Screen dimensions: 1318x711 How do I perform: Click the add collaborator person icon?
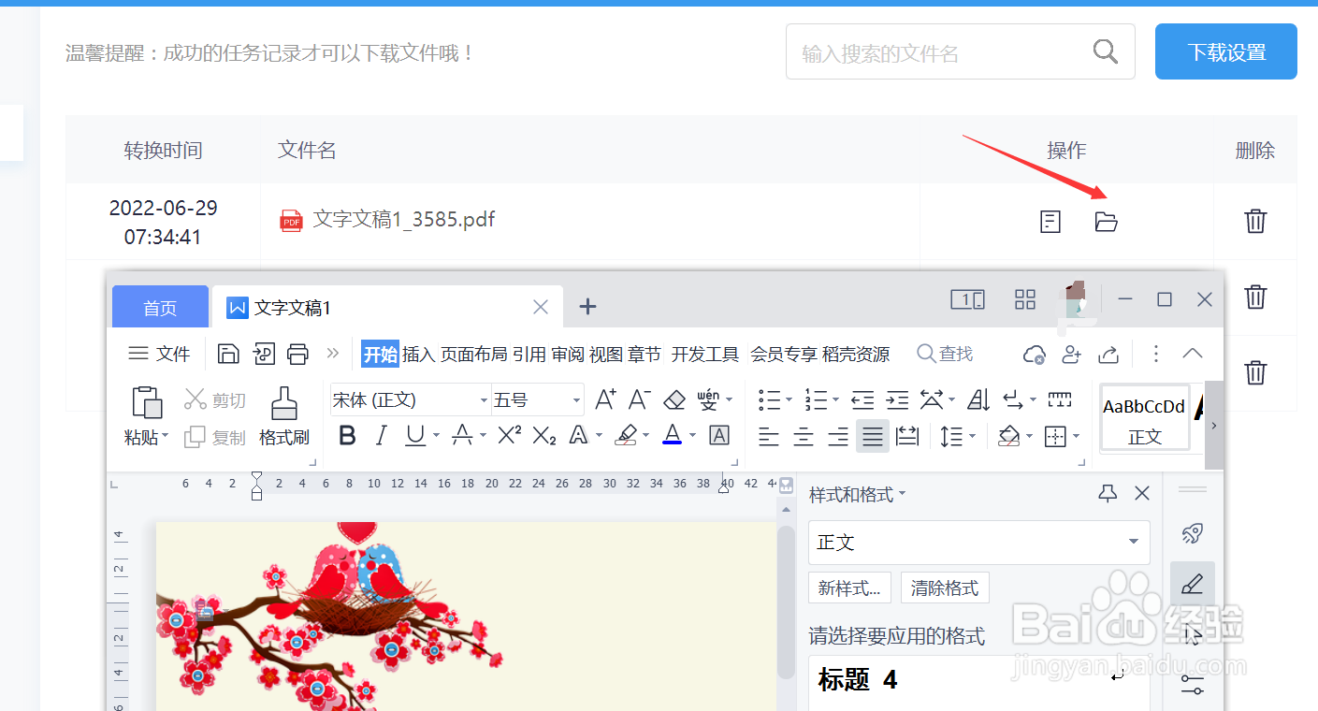[x=1071, y=354]
